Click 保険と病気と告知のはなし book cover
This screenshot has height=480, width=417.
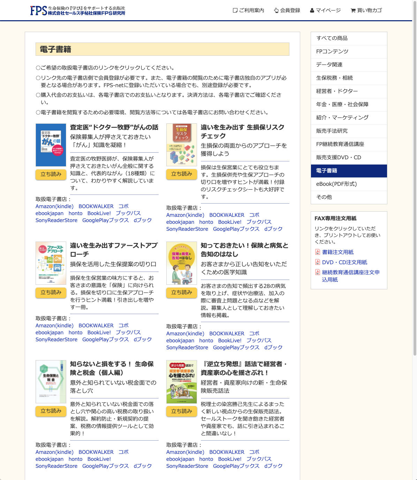[182, 263]
